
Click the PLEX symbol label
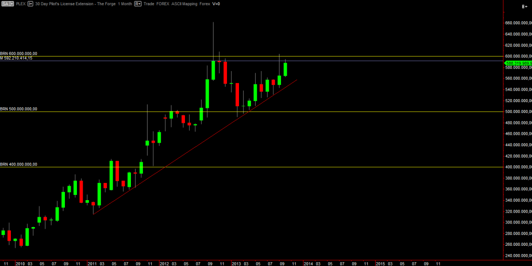coord(21,4)
